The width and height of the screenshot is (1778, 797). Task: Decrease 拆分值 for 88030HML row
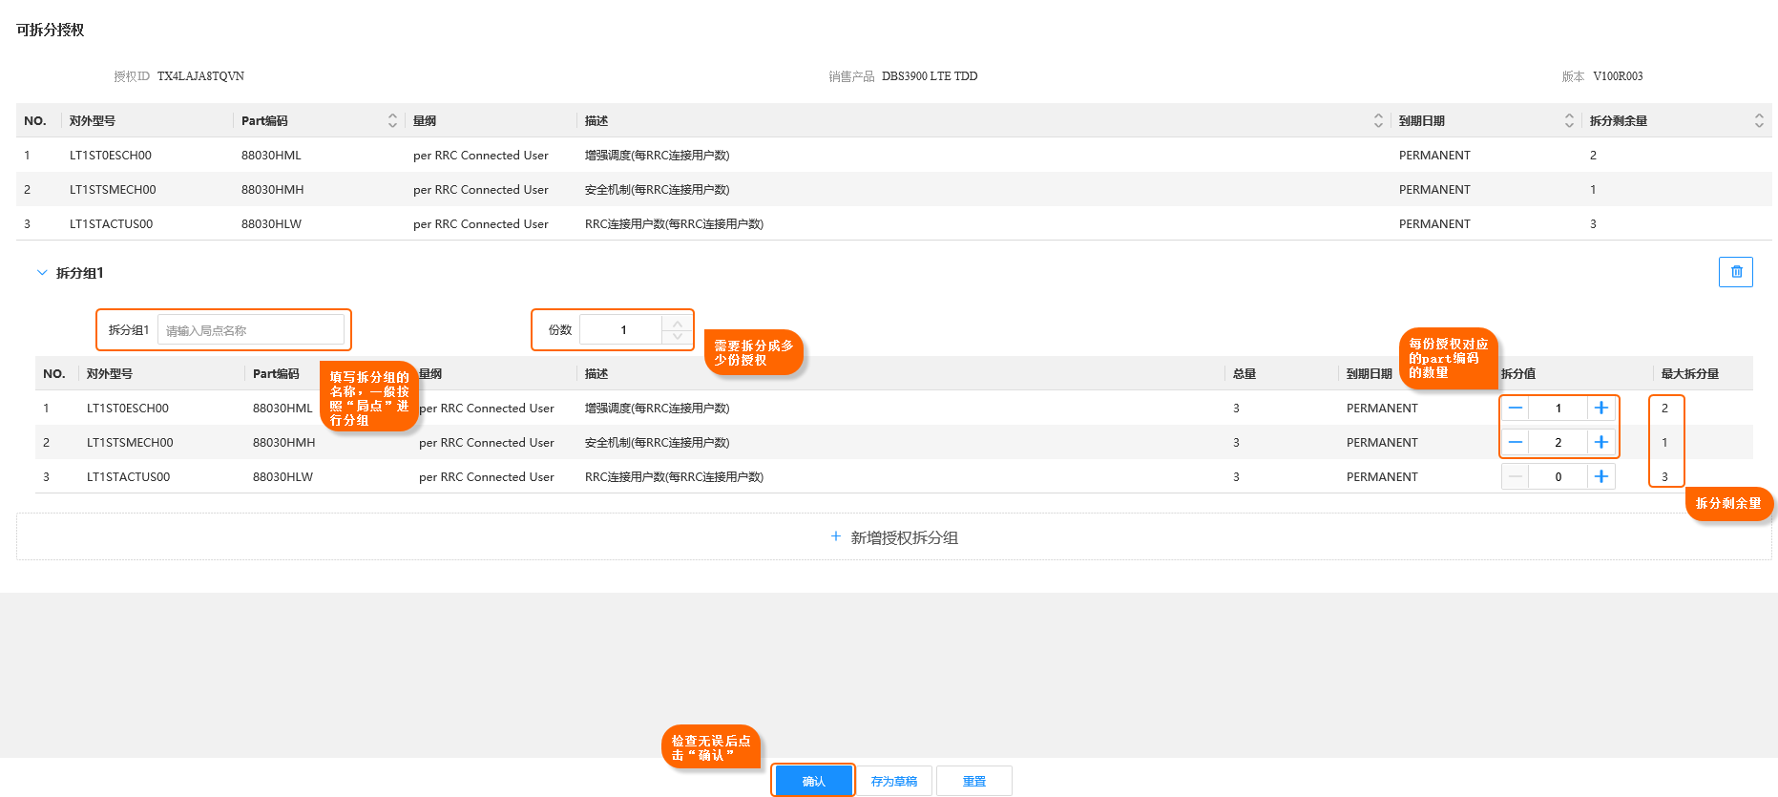tap(1516, 409)
